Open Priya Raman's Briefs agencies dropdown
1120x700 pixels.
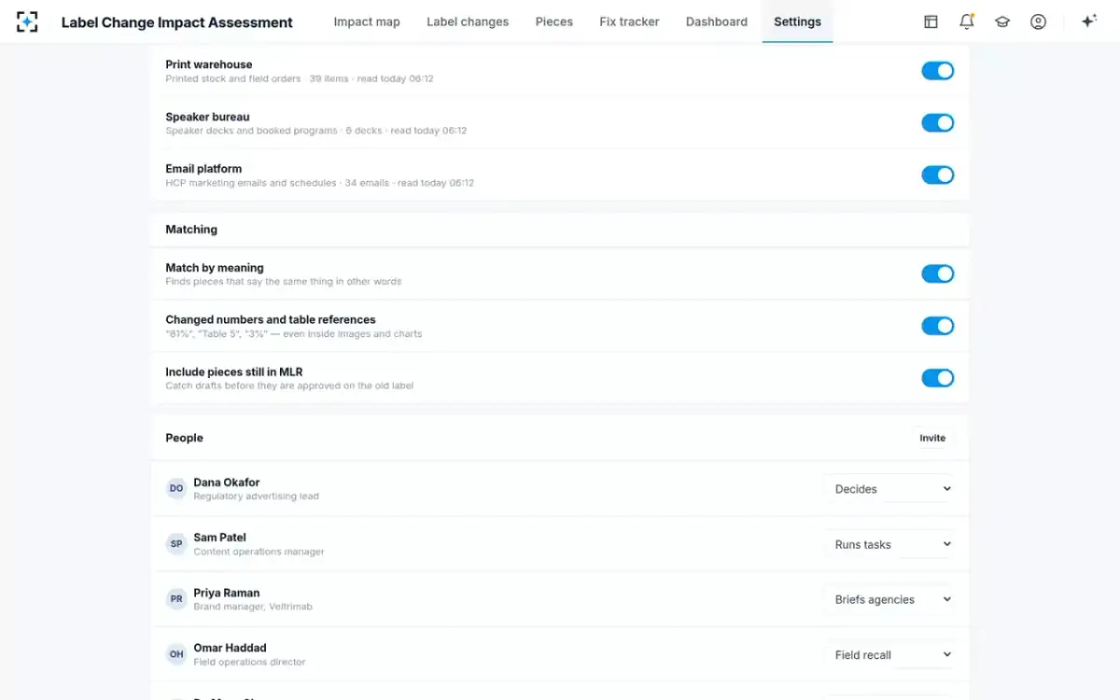[891, 599]
